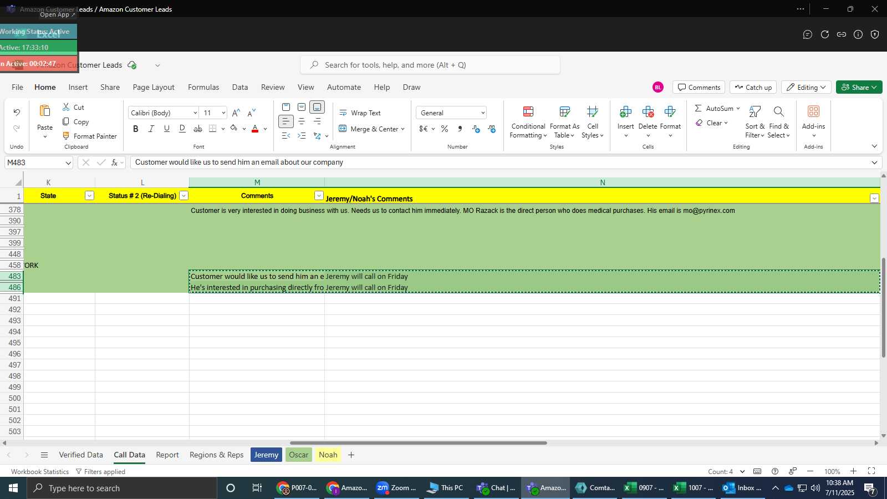
Task: Open the Automate tab
Action: pos(344,87)
